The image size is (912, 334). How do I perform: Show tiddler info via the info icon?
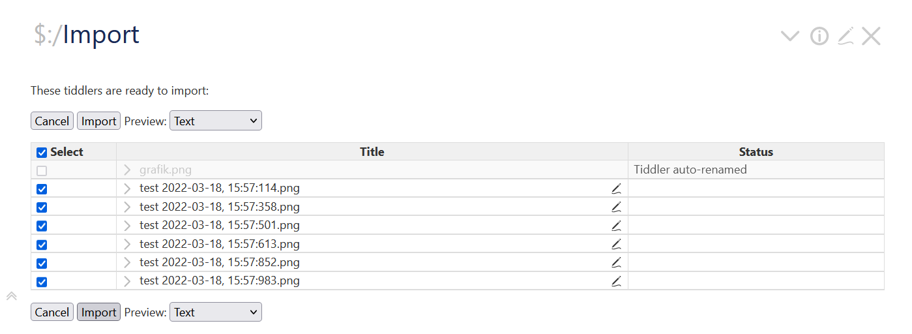819,37
